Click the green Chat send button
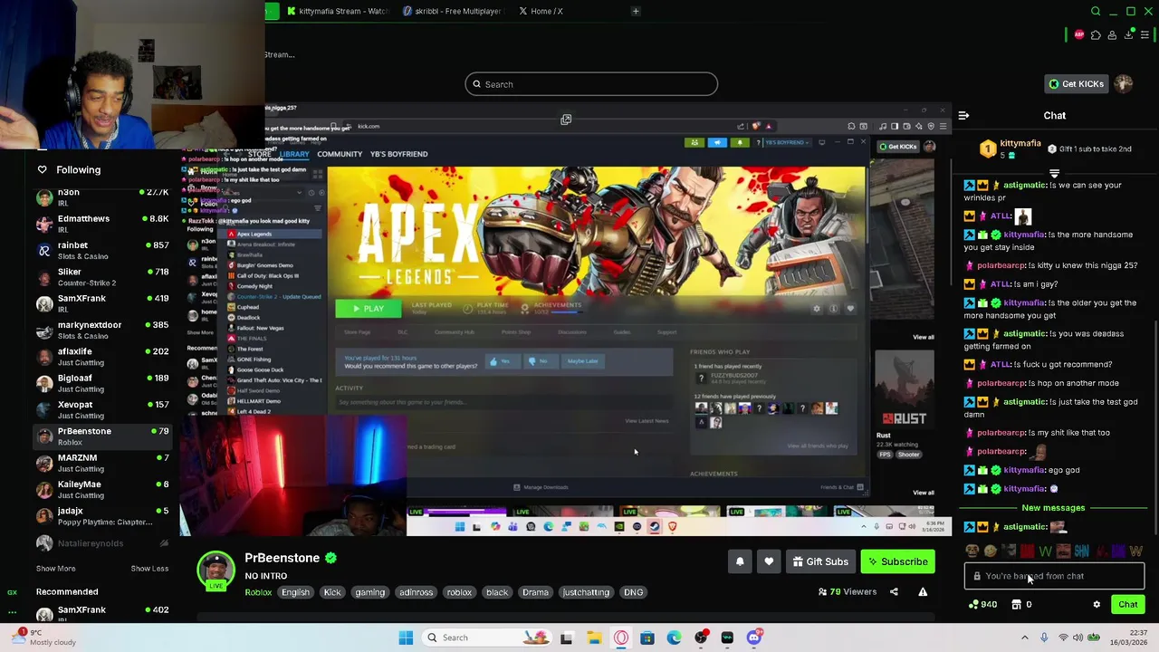The image size is (1159, 652). click(x=1127, y=604)
